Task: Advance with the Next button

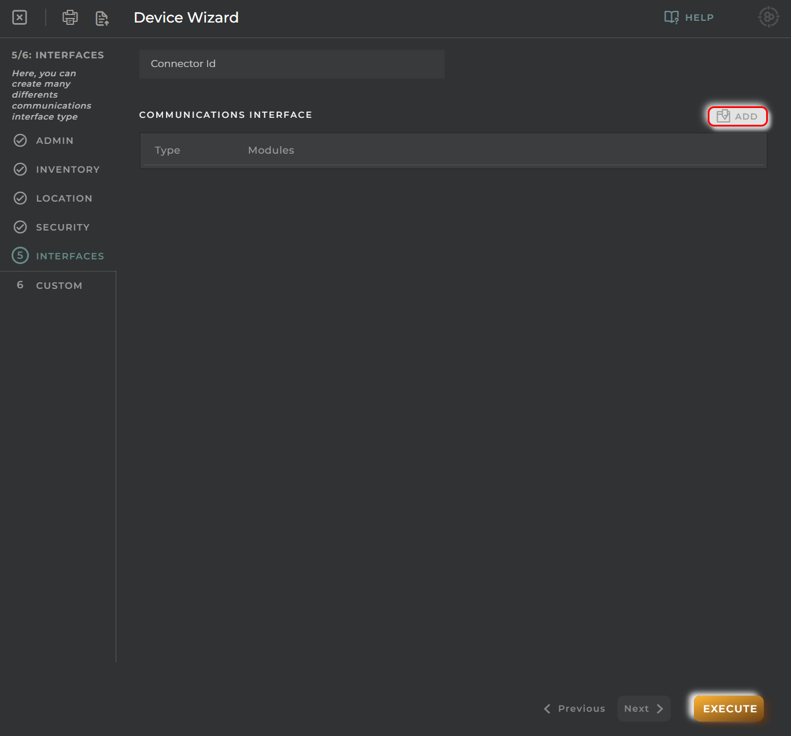Action: point(644,708)
